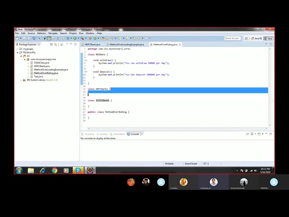The height and width of the screenshot is (217, 289).
Task: Switch to the HDFCBank.java editor tab
Action: click(92, 44)
